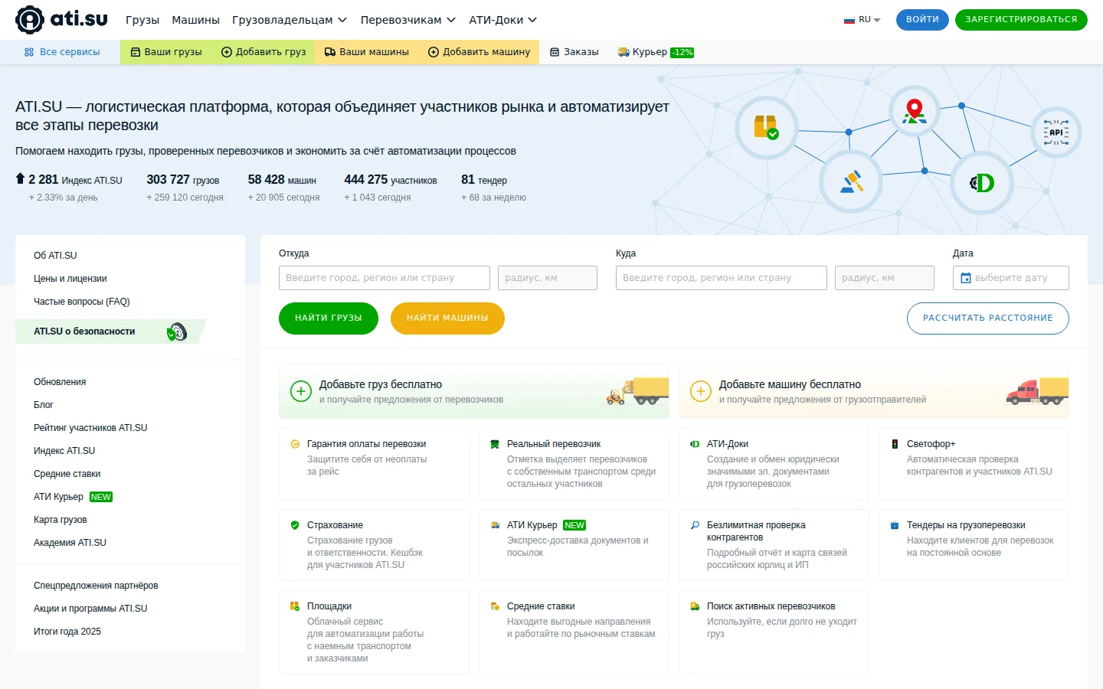Click the Войти button

[922, 20]
